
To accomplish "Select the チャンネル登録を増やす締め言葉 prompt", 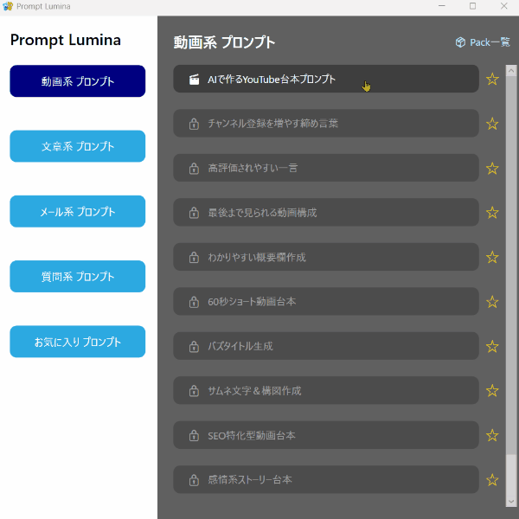I will tap(326, 123).
